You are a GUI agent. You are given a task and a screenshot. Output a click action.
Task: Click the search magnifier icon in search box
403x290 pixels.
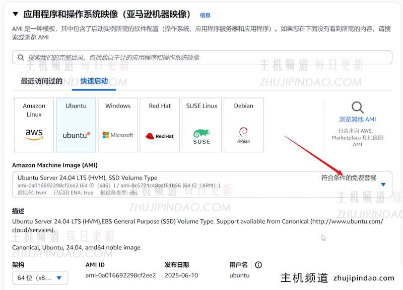click(21, 57)
